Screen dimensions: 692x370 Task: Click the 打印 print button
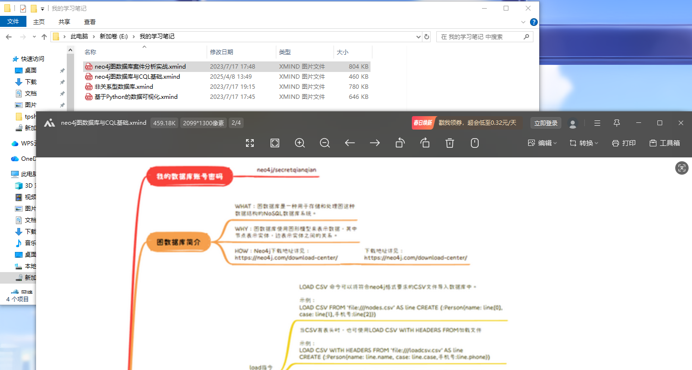(624, 143)
